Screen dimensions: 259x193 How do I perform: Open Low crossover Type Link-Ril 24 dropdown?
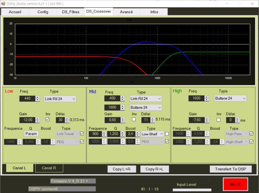[60, 99]
